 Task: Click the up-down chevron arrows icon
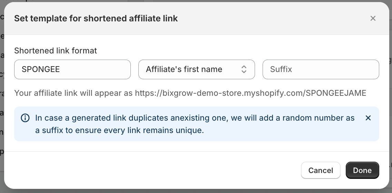(x=244, y=69)
